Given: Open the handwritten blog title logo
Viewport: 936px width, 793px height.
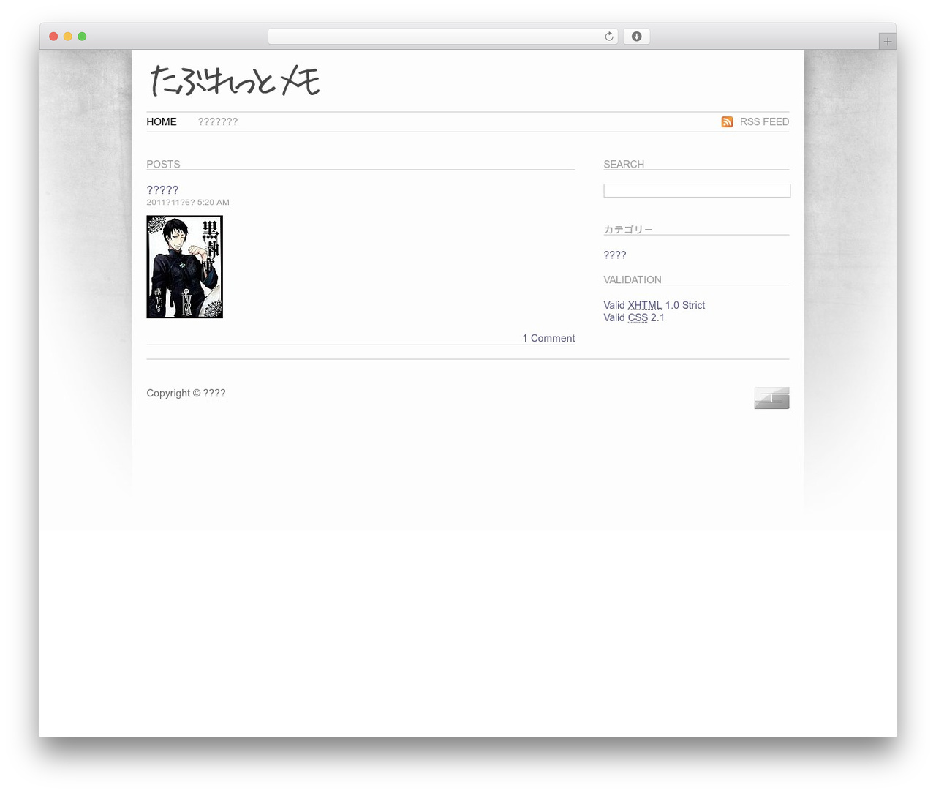Looking at the screenshot, I should point(235,80).
